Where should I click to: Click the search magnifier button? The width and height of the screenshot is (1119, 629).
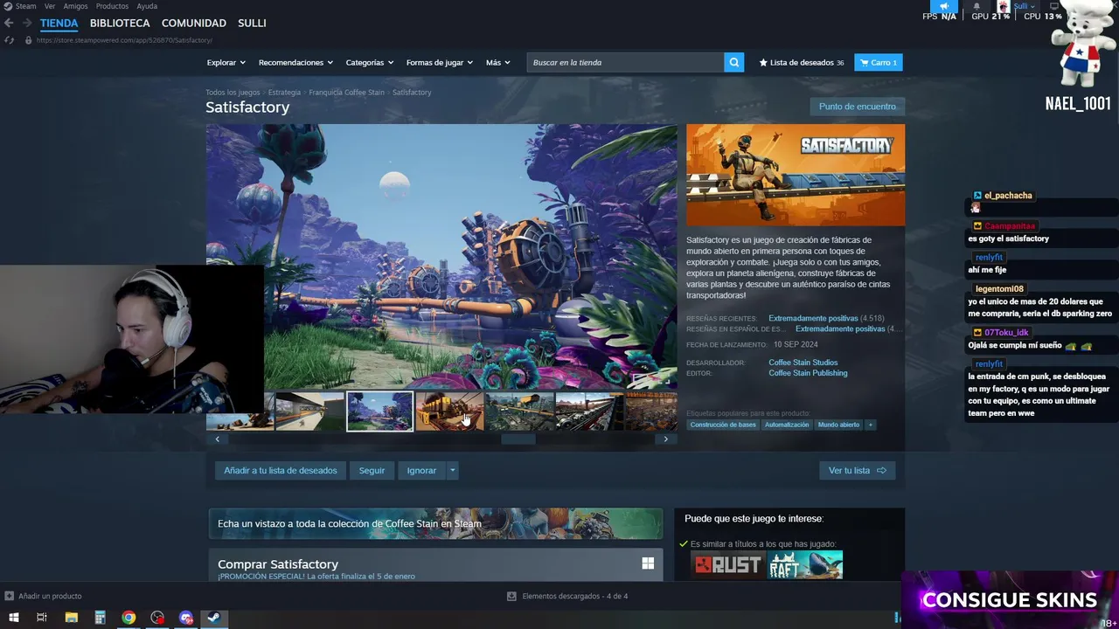(734, 62)
